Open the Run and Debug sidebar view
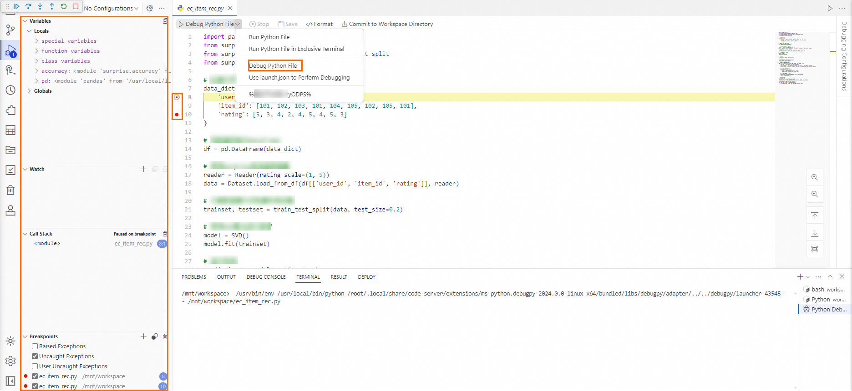The height and width of the screenshot is (391, 852). (10, 50)
